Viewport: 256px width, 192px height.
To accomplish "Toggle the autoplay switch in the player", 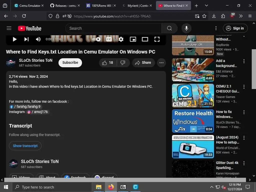I will tap(97, 39).
